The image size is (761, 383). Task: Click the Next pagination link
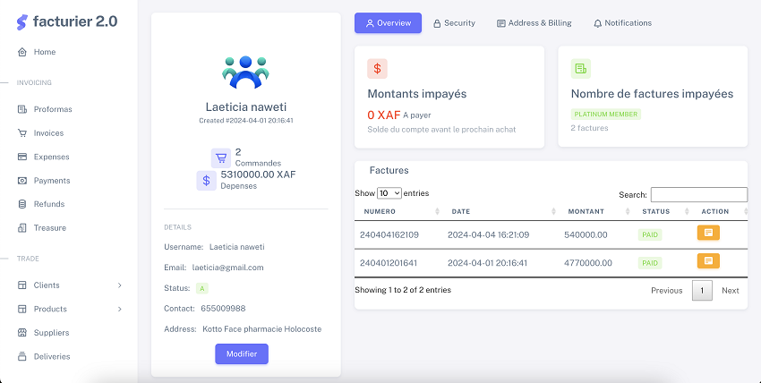[x=730, y=291]
